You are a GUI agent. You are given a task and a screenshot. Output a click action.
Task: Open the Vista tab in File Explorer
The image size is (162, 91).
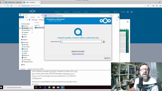point(38,17)
